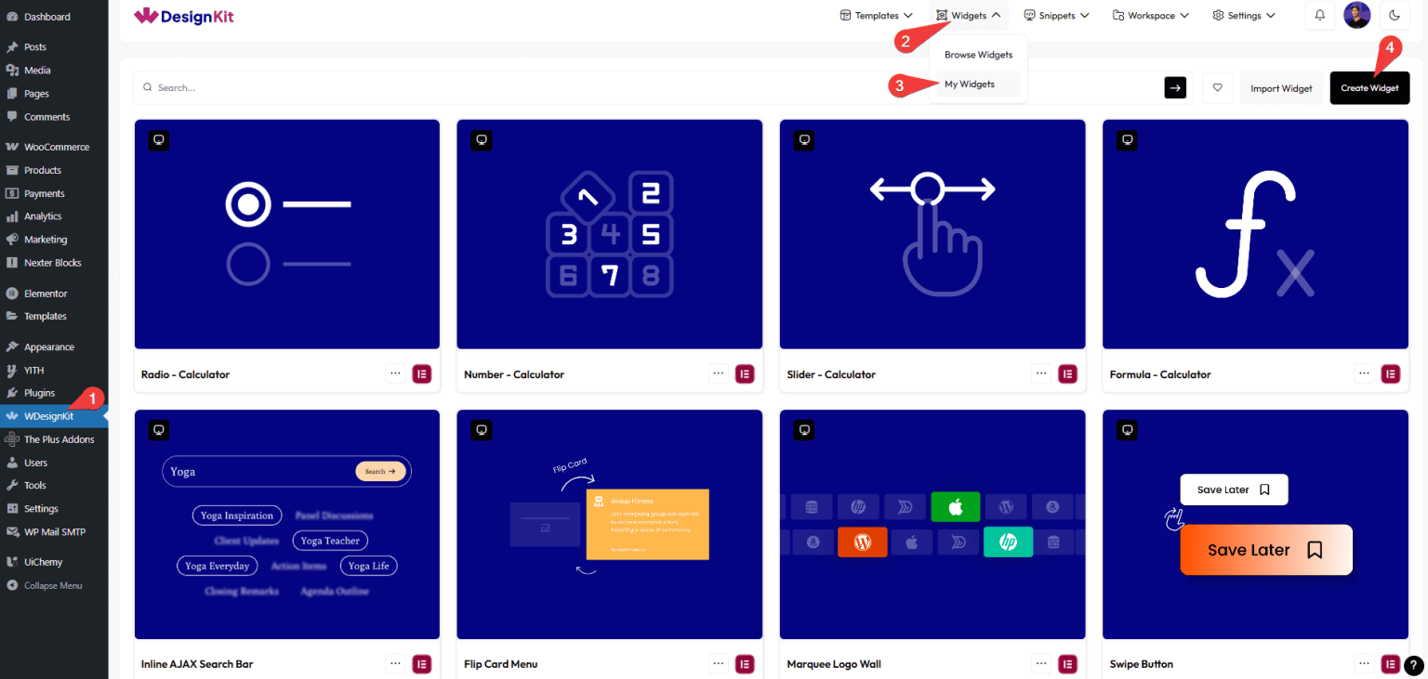Select My Widgets from the Widgets menu
This screenshot has width=1428, height=679.
click(970, 84)
